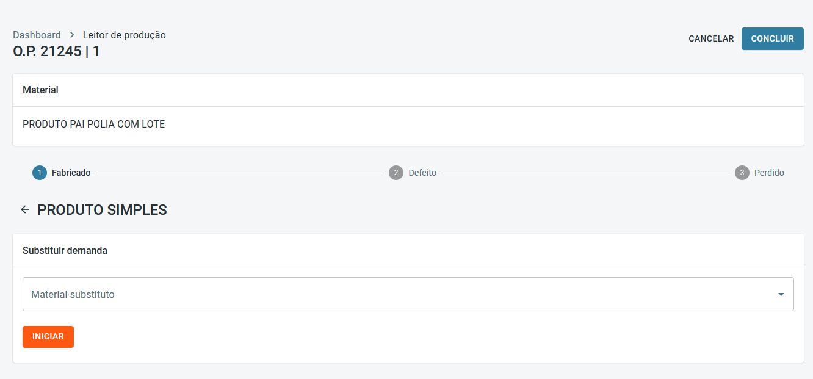Switch to the Perdido step label

(x=769, y=173)
